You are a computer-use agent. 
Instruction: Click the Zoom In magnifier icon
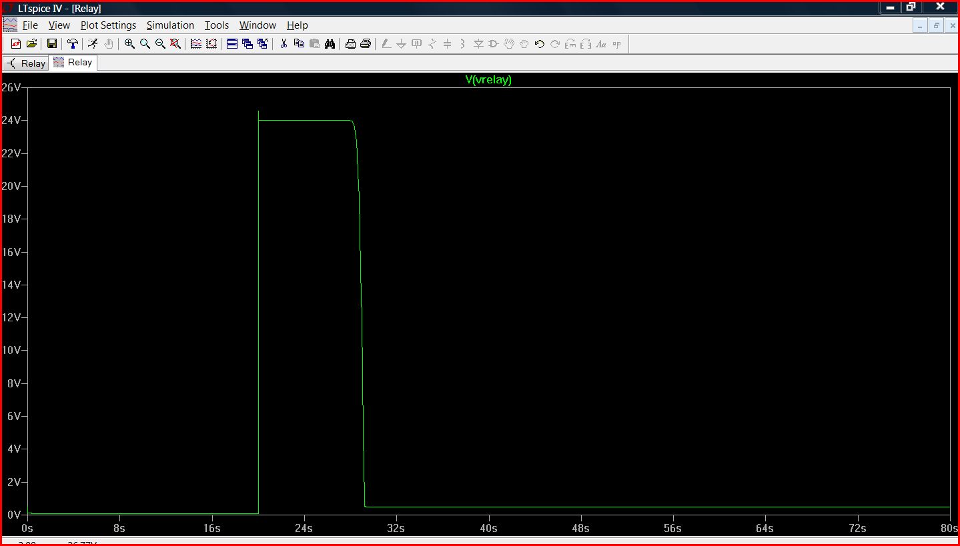[x=129, y=44]
